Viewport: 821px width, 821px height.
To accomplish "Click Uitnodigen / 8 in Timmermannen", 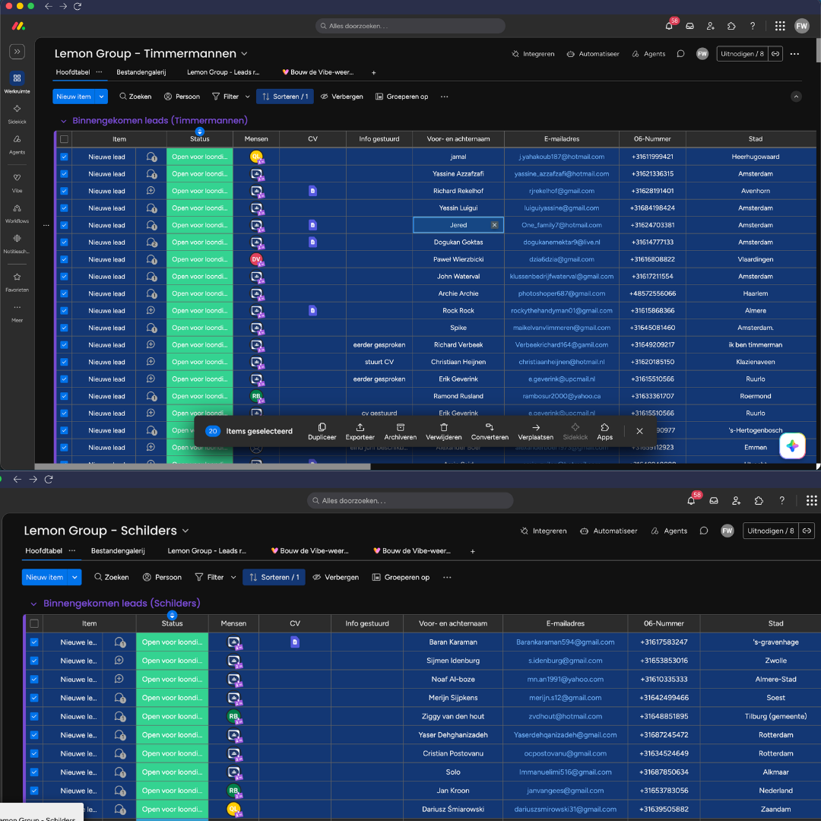I will 742,54.
